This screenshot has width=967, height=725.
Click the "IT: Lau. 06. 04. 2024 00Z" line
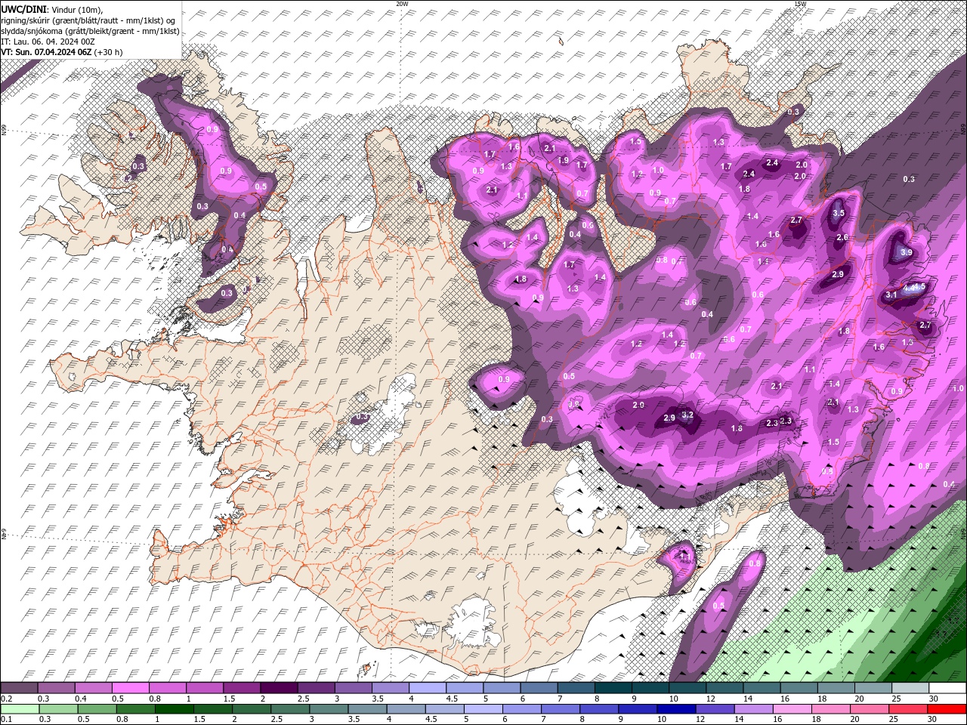(x=48, y=42)
